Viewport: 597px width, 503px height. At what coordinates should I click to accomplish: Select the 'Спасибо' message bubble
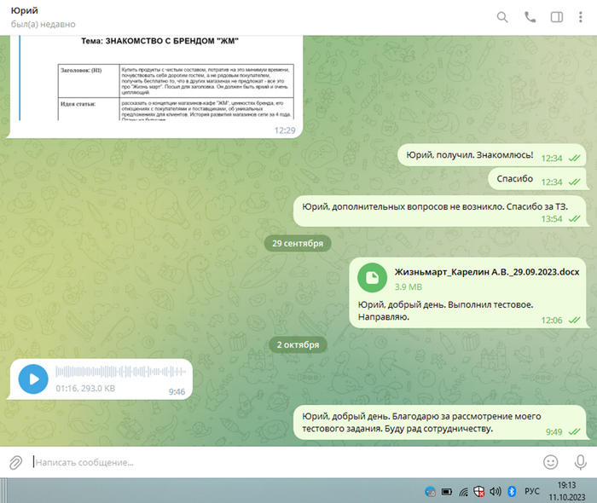536,179
